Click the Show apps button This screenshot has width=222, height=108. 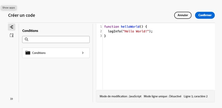[9, 8]
